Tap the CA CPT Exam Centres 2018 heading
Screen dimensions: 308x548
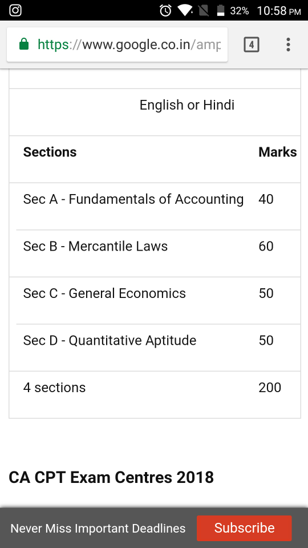pyautogui.click(x=111, y=477)
